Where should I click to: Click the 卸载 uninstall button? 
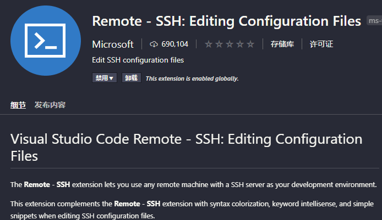point(132,78)
